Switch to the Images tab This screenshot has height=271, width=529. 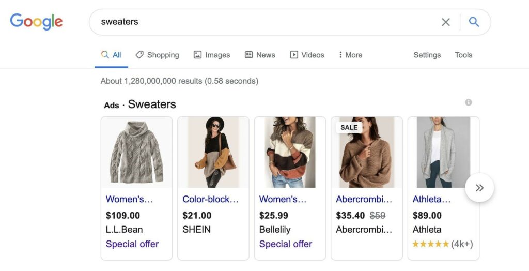212,55
